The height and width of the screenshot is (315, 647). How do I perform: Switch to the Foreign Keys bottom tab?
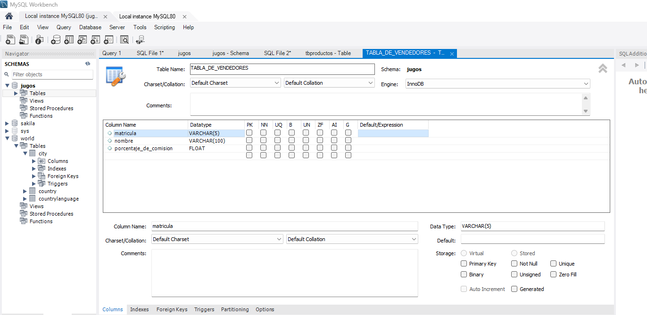pyautogui.click(x=172, y=309)
